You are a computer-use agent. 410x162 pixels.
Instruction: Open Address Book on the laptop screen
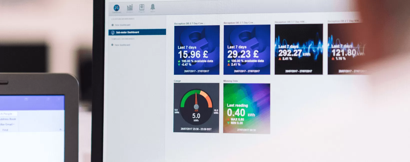click(x=8, y=119)
